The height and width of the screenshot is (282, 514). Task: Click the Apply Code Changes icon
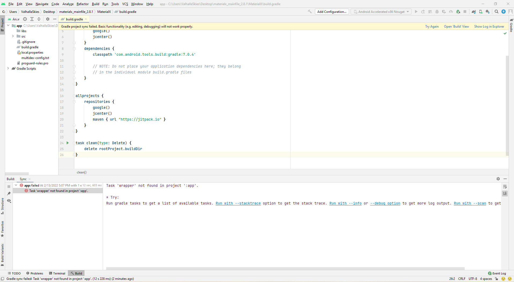click(430, 12)
